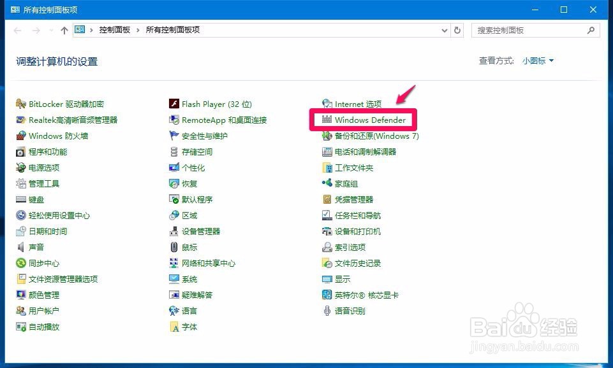Open the 索引选项 link
The image size is (613, 368).
pyautogui.click(x=350, y=247)
